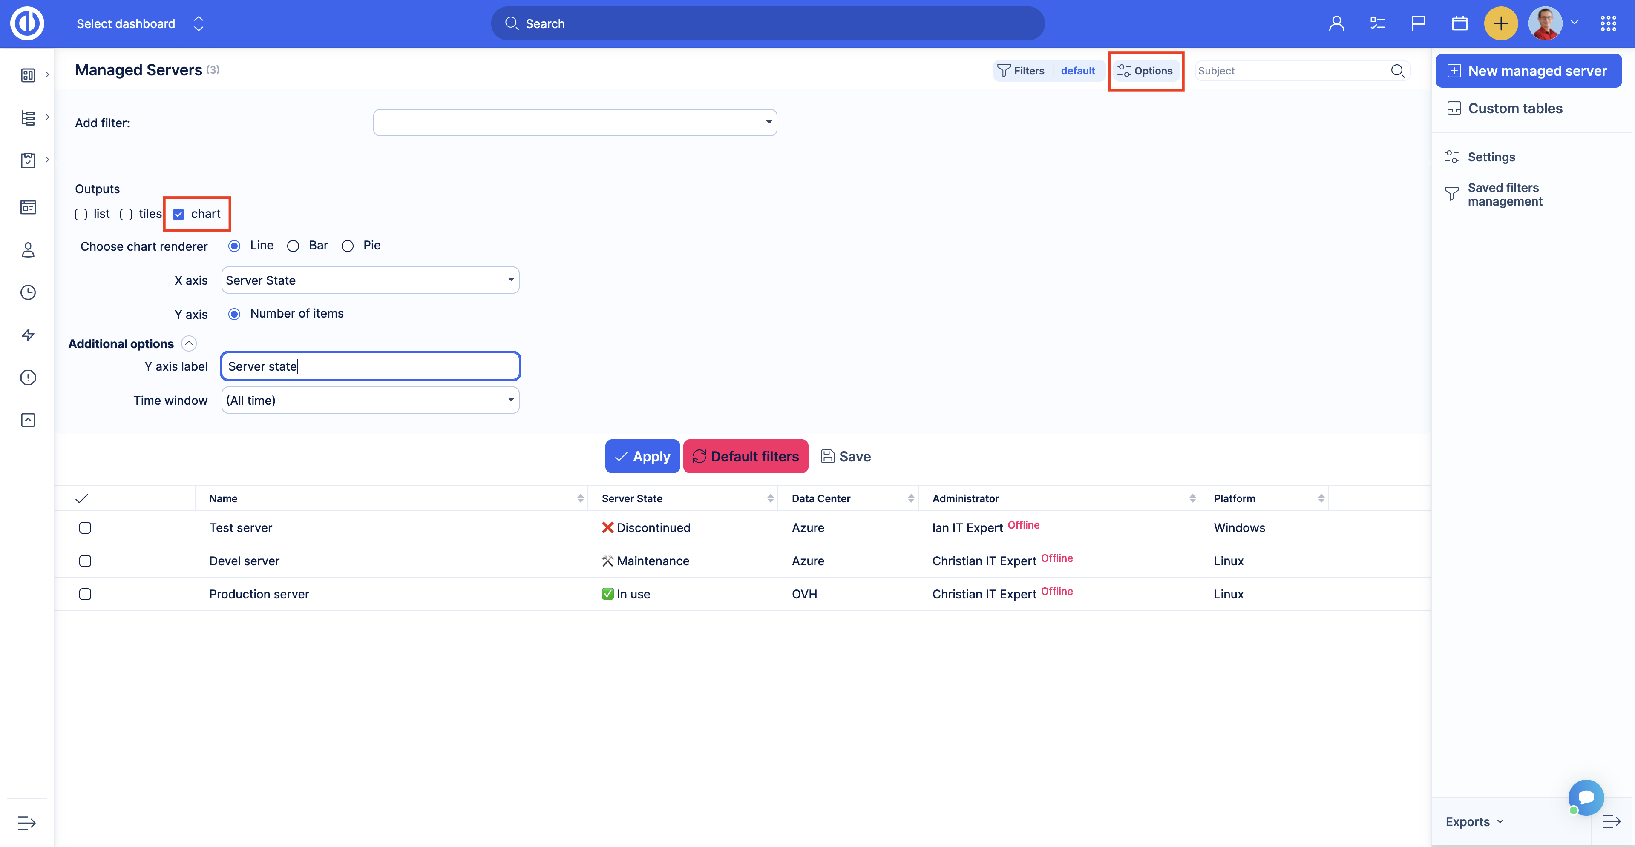This screenshot has width=1635, height=847.
Task: Open the Options tab
Action: 1146,70
